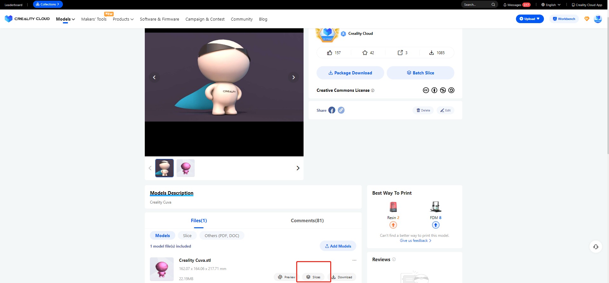Click the orange membership diamond icon
Screen dimensions: 609x283
pyautogui.click(x=587, y=19)
